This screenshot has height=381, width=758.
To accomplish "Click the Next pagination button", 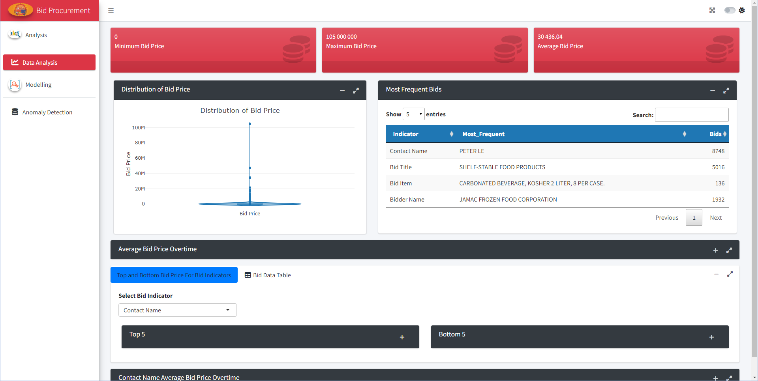I will (715, 218).
